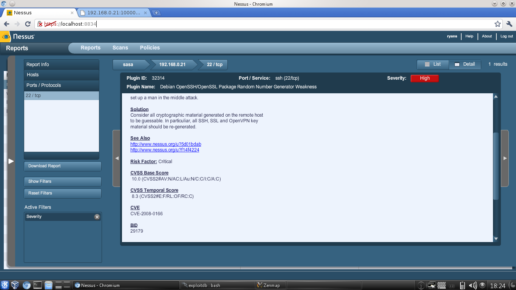Click the keyboard tray icon
Viewport: 516px width, 290px height.
point(442,285)
